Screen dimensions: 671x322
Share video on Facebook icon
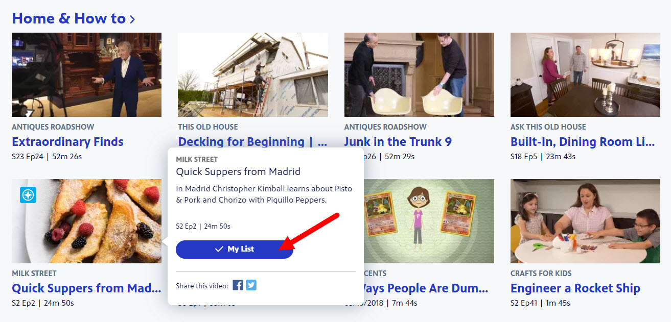(x=238, y=285)
